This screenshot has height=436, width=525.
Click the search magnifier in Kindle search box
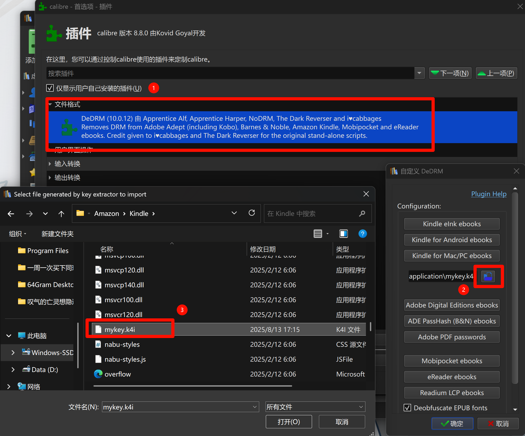click(362, 213)
